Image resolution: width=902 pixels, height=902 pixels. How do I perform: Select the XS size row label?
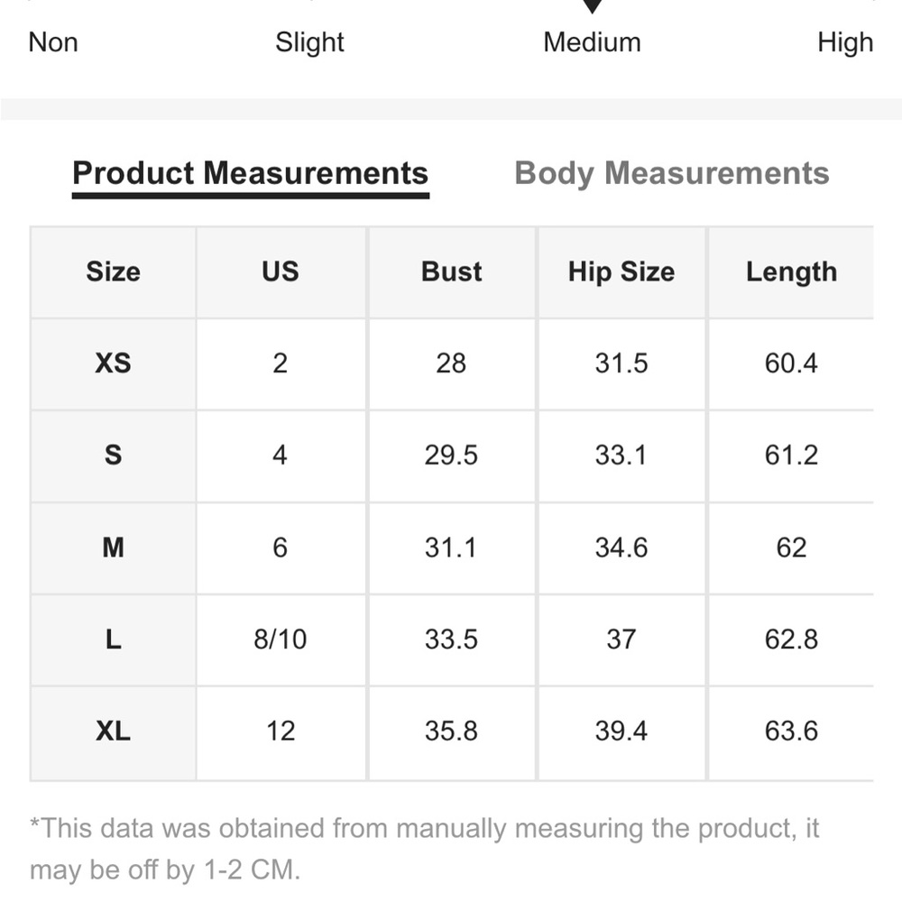(x=114, y=364)
